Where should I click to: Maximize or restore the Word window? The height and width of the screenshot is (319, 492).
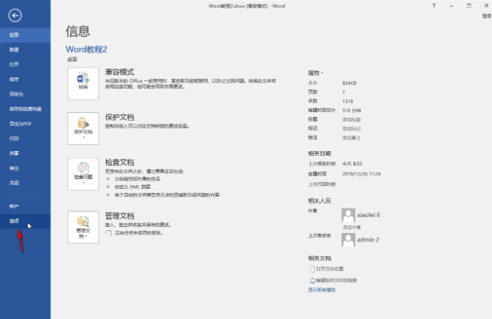pos(469,5)
